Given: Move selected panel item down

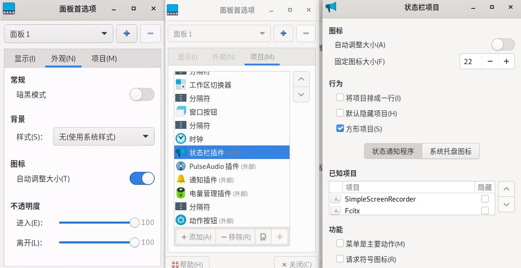Looking at the screenshot, I should (301, 94).
